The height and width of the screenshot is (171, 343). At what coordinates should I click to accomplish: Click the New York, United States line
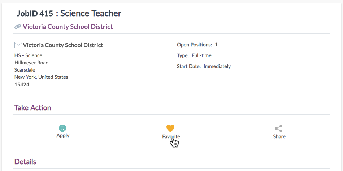tap(41, 77)
